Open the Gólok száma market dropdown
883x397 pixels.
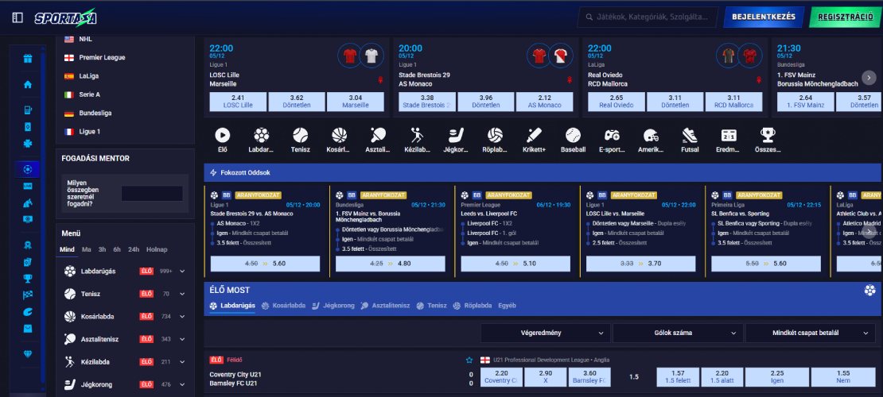(x=678, y=333)
